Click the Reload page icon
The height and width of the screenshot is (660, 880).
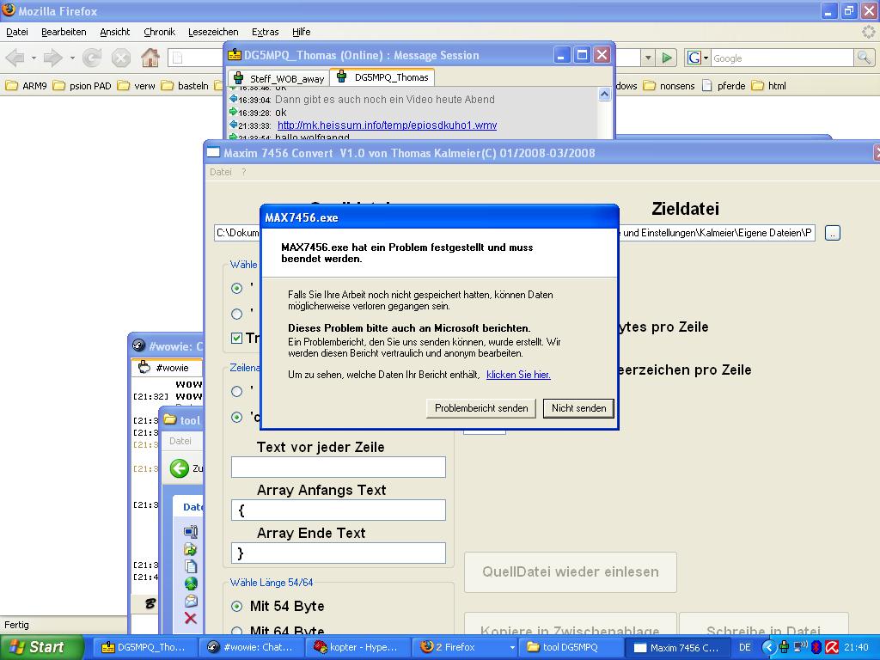pyautogui.click(x=92, y=58)
